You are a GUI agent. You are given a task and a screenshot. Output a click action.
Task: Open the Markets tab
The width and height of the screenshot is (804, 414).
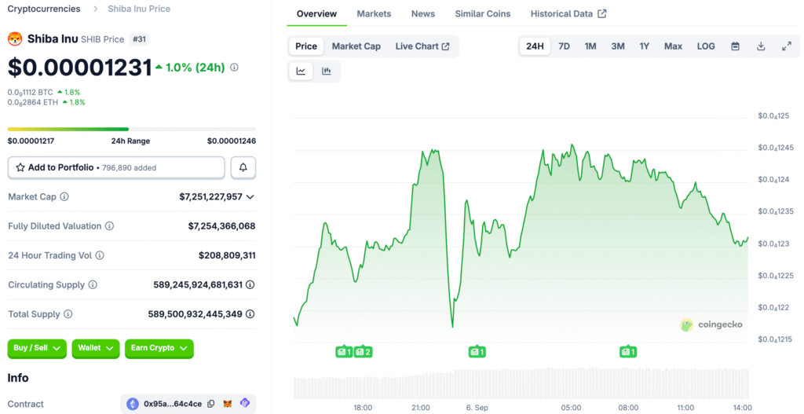374,14
